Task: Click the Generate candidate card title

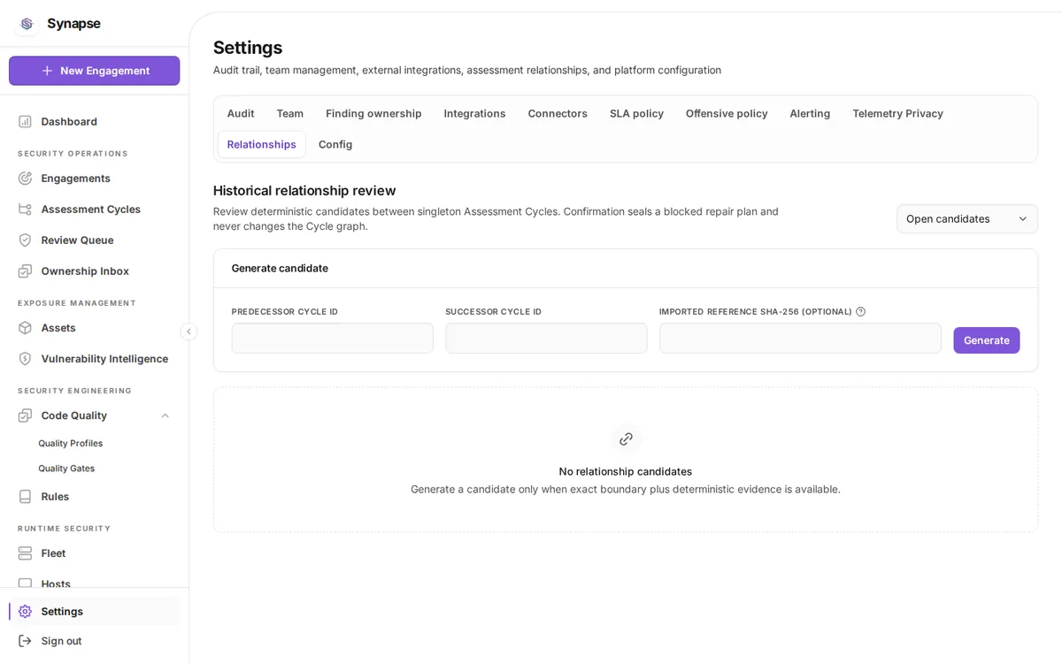Action: click(x=280, y=268)
